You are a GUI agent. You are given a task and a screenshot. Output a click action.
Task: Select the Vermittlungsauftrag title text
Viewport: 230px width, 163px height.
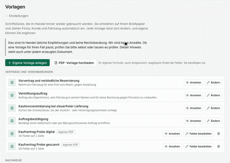tap(33, 93)
